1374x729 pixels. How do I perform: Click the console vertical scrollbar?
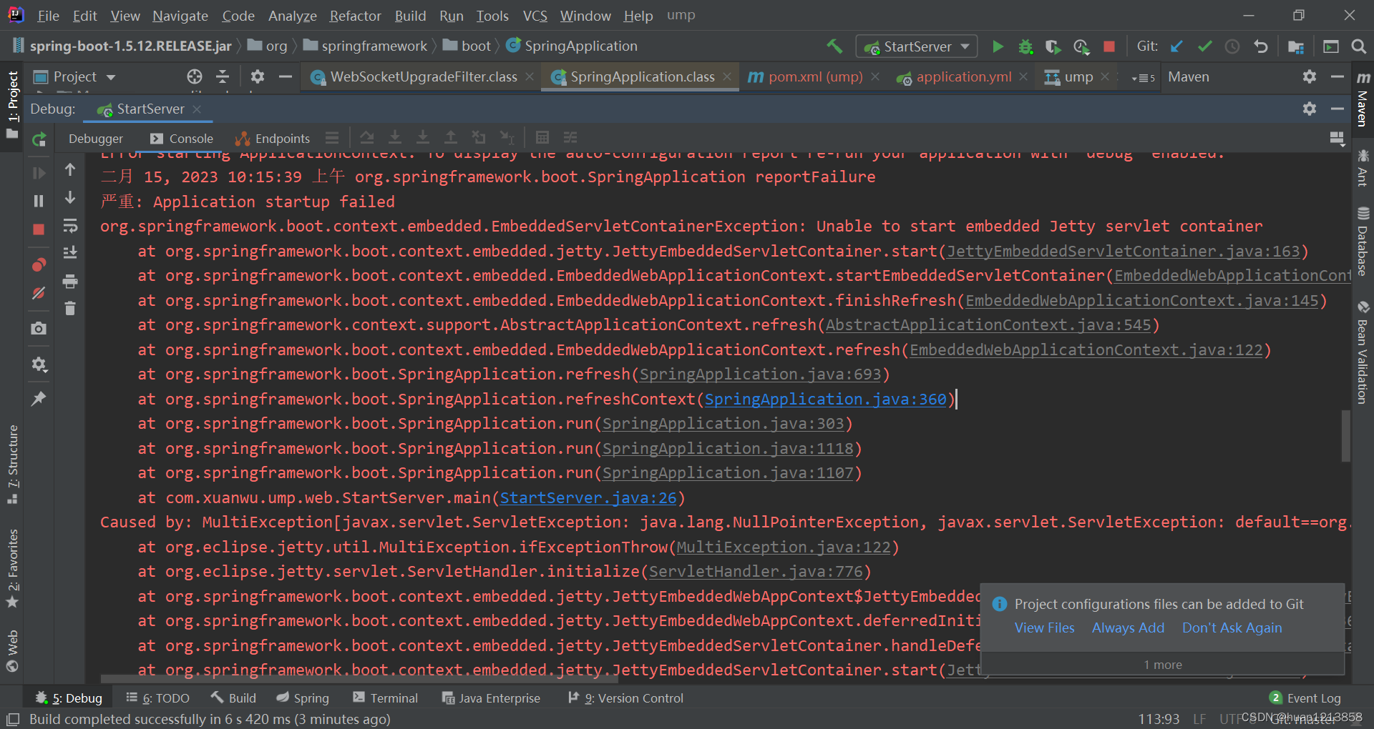(x=1345, y=436)
